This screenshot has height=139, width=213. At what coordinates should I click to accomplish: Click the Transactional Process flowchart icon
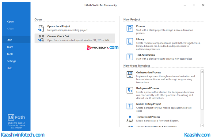pos(130,119)
